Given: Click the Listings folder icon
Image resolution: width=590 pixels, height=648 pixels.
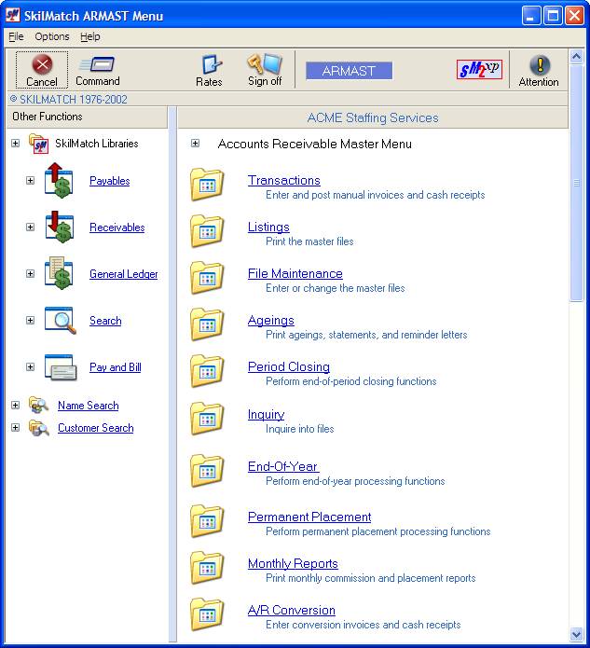Looking at the screenshot, I should [207, 230].
